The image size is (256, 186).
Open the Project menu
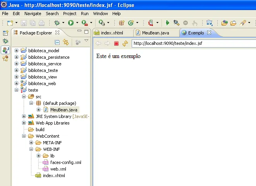pos(70,14)
